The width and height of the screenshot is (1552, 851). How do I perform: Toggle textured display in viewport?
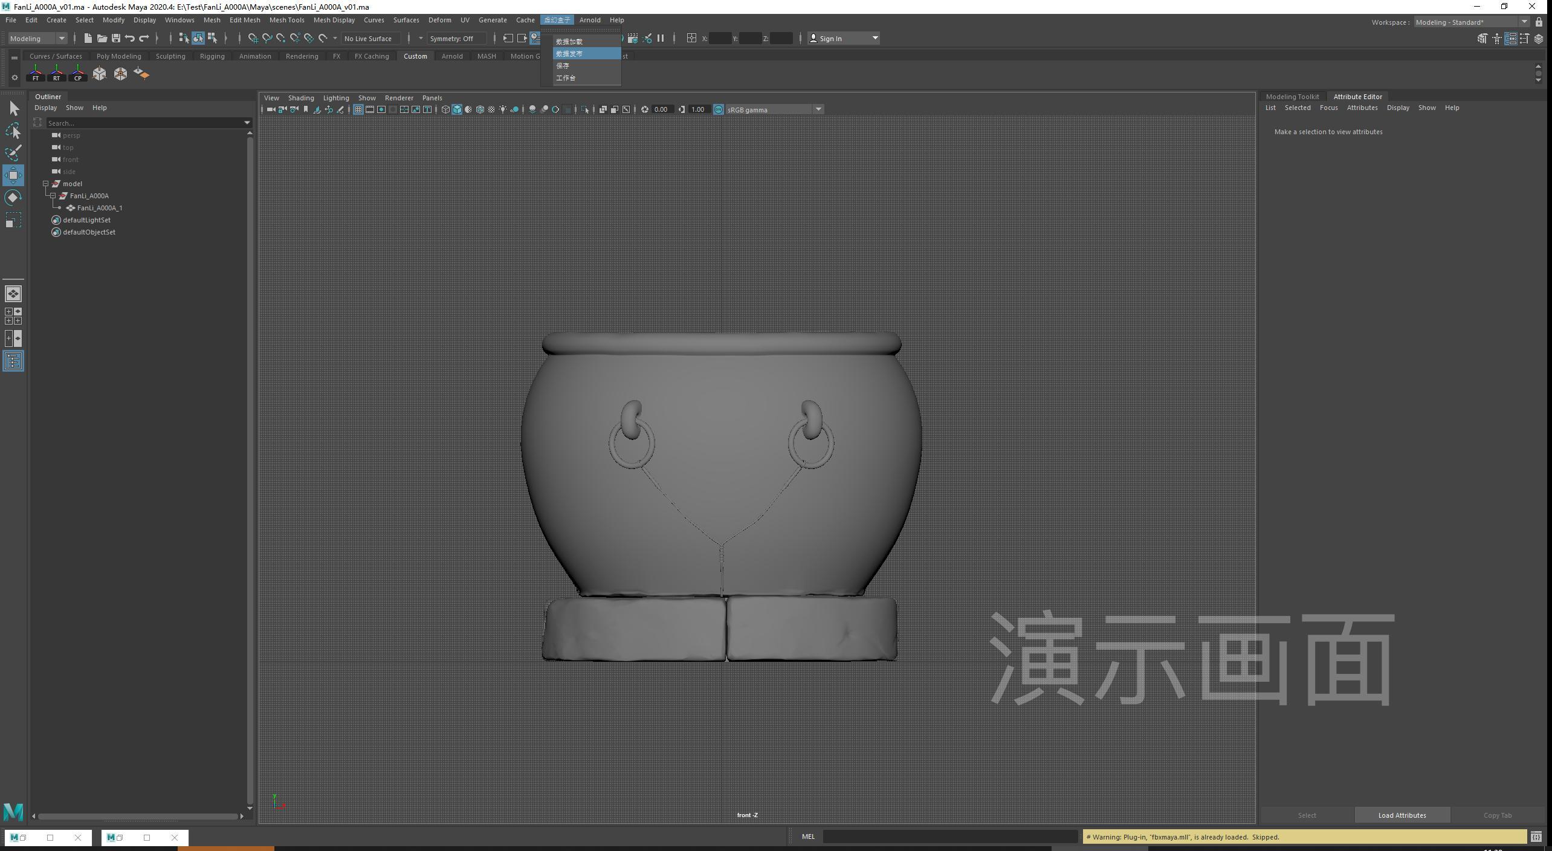click(x=491, y=109)
